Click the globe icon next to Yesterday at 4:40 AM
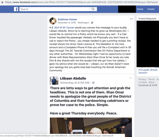The width and height of the screenshot is (159, 137). pyautogui.click(x=93, y=83)
